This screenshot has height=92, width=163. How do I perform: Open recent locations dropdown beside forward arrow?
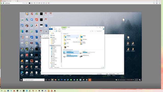point(54,31)
